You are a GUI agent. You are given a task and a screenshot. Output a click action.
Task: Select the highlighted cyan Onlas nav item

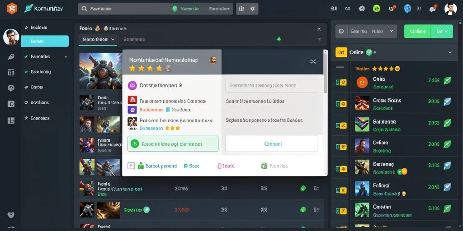[x=45, y=41]
